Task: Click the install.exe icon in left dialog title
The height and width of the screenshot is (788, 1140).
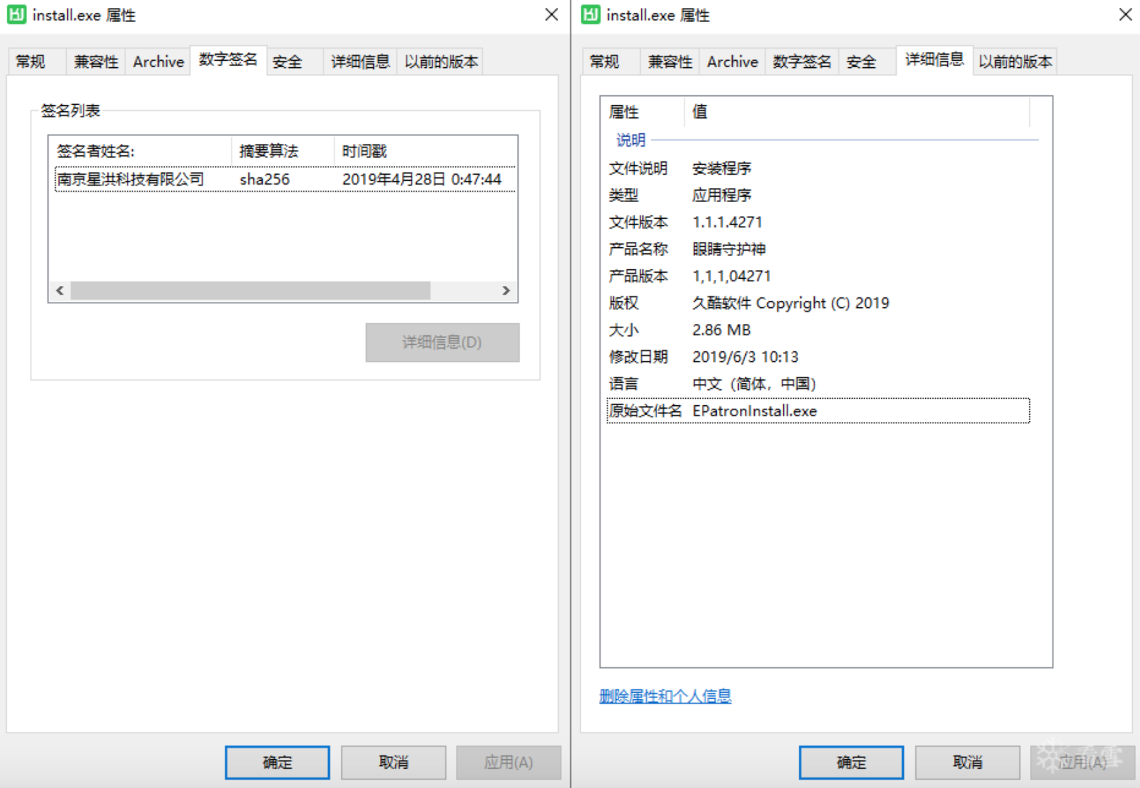Action: pos(17,15)
